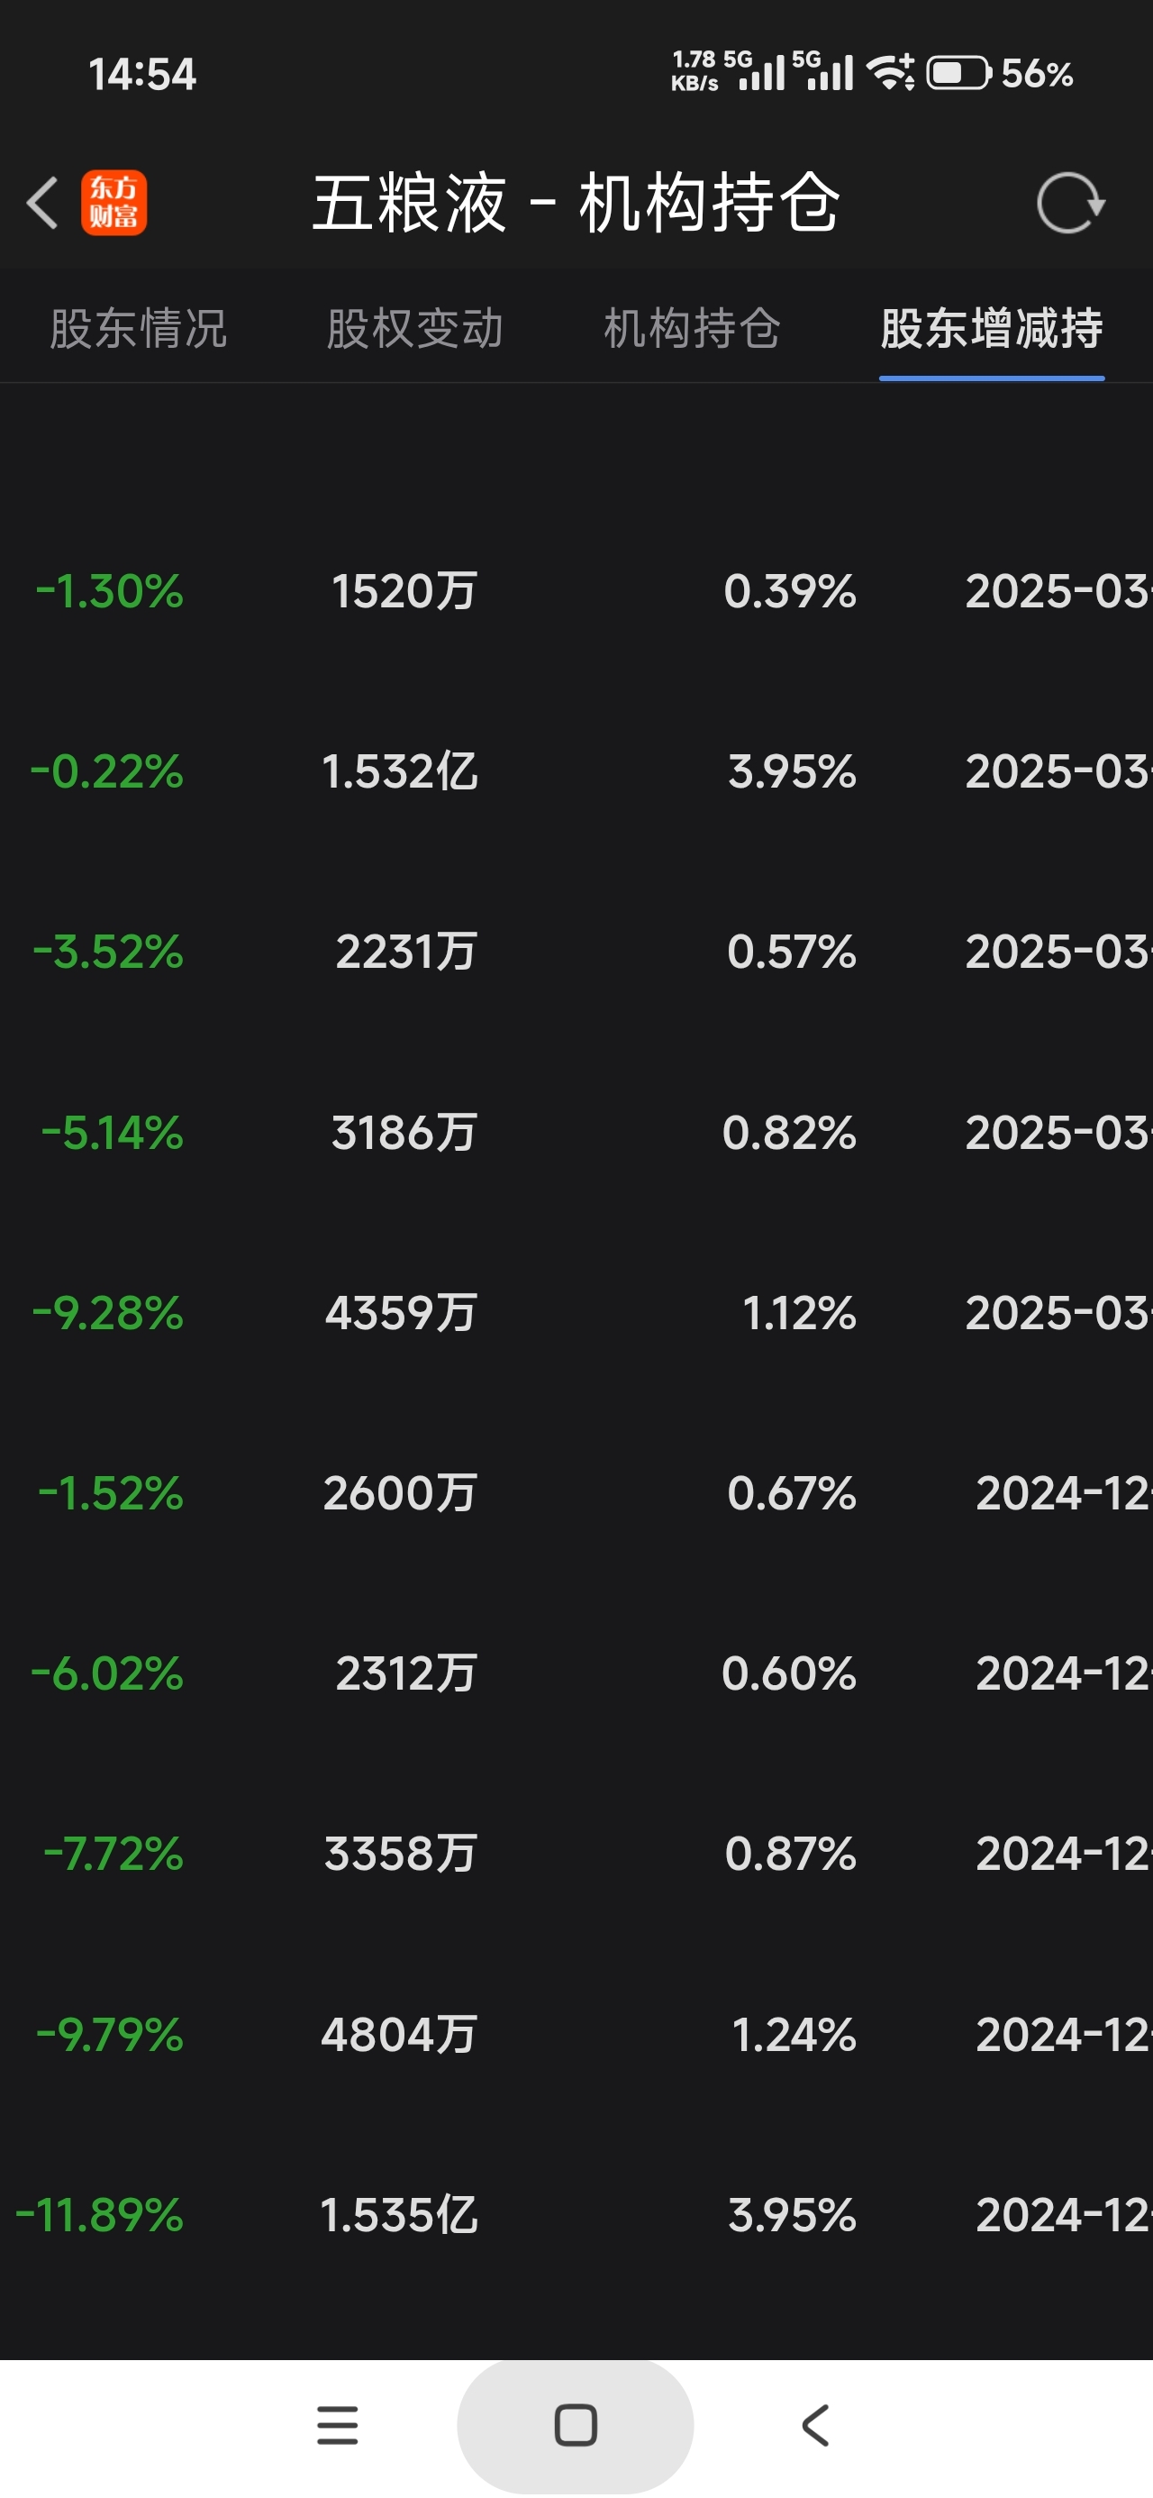
Task: Switch to the 股东情况 tab
Action: 139,328
